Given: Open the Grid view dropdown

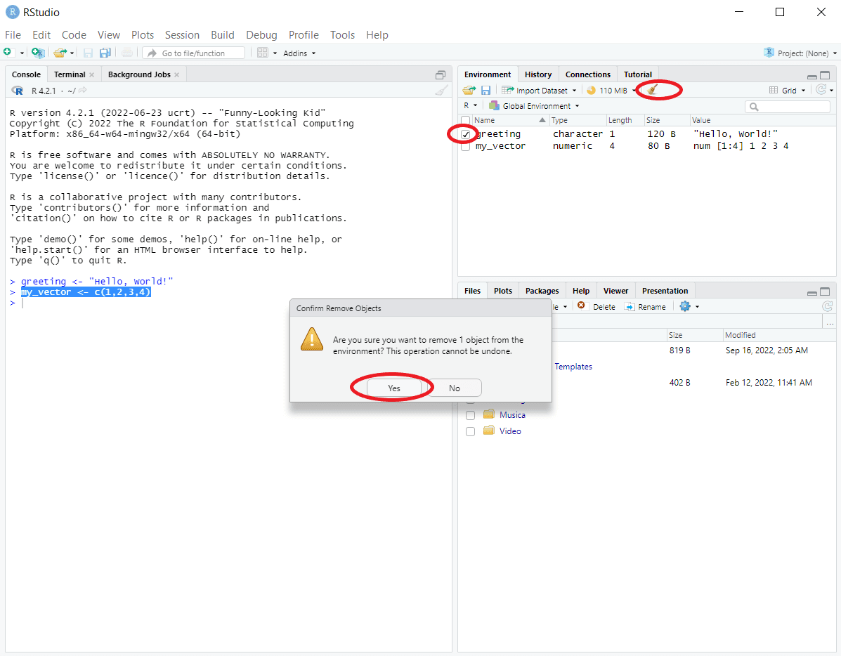Looking at the screenshot, I should [788, 90].
